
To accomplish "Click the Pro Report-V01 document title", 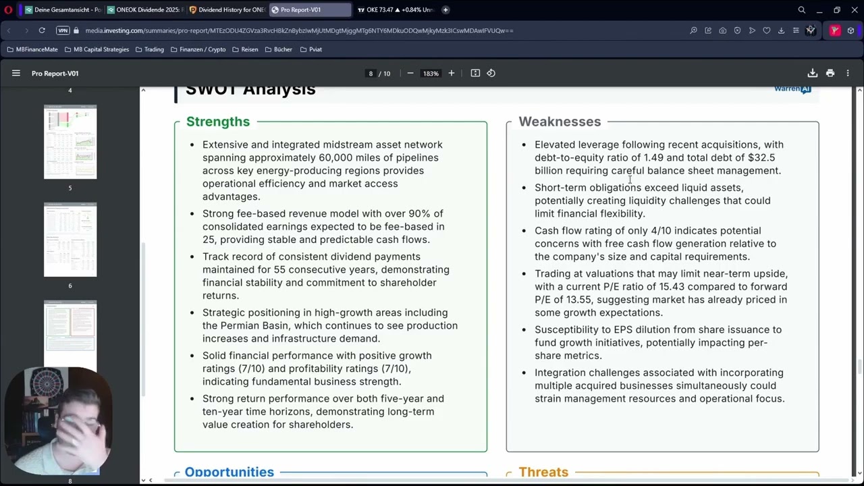I will [x=55, y=73].
